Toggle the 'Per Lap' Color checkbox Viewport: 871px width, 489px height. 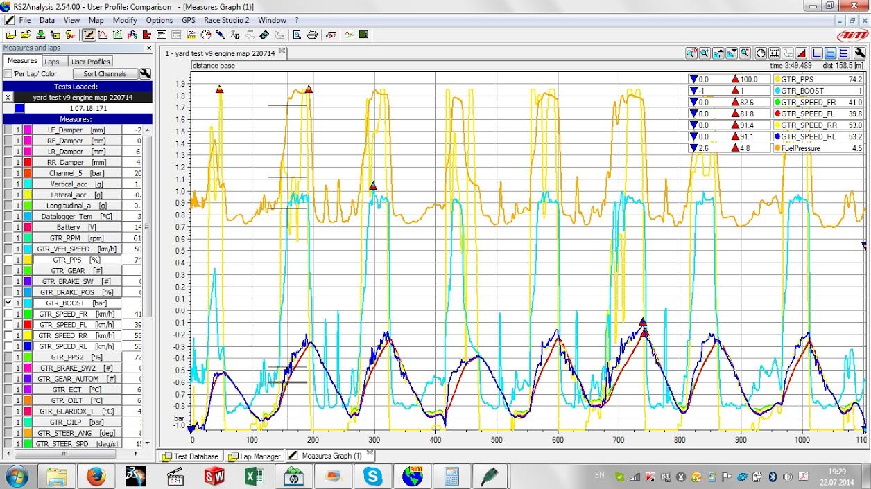coord(8,73)
